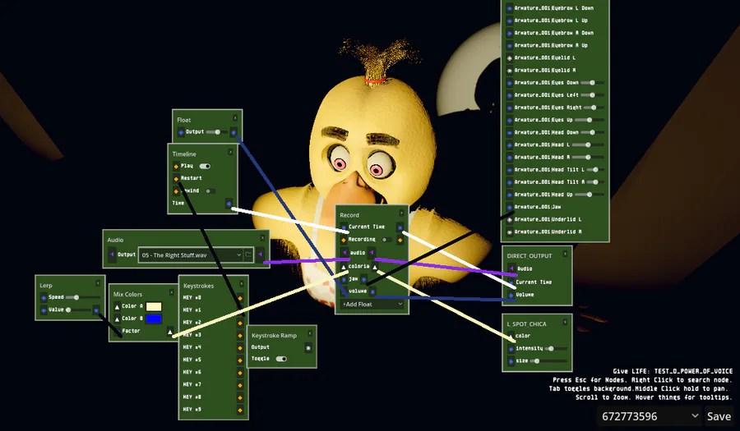Image resolution: width=740 pixels, height=431 pixels.
Task: Click the L_SPOT_CHICA size slider
Action: tap(548, 361)
